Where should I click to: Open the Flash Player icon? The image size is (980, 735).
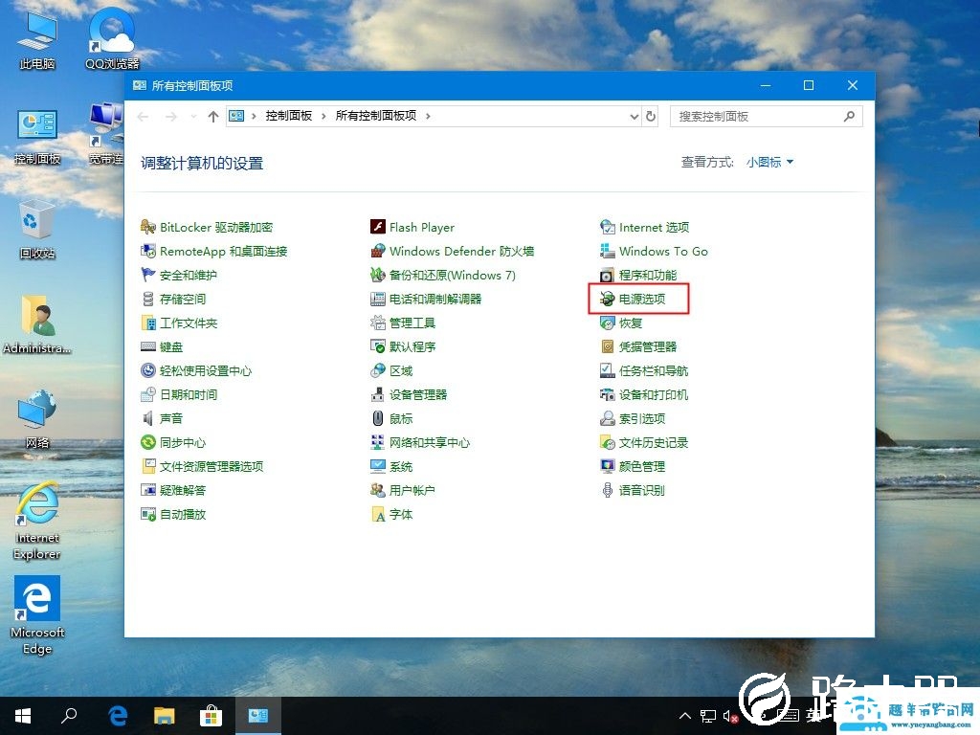tap(377, 227)
